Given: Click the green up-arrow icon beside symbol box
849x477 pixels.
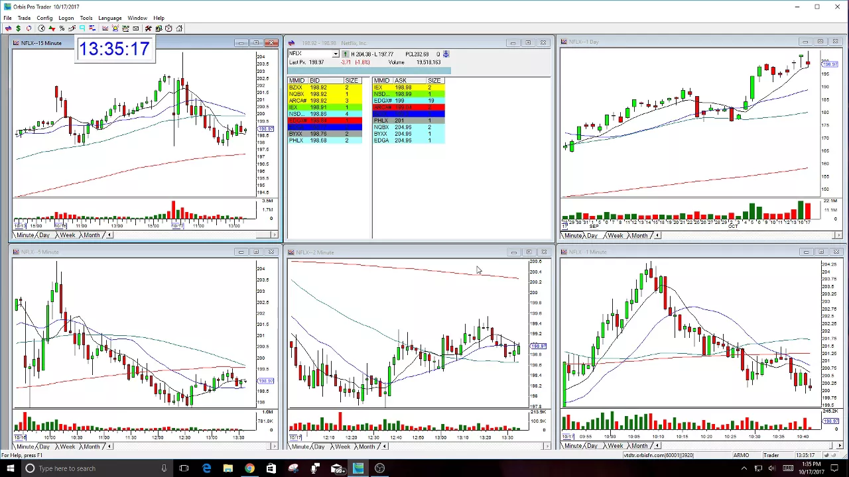Looking at the screenshot, I should point(345,54).
